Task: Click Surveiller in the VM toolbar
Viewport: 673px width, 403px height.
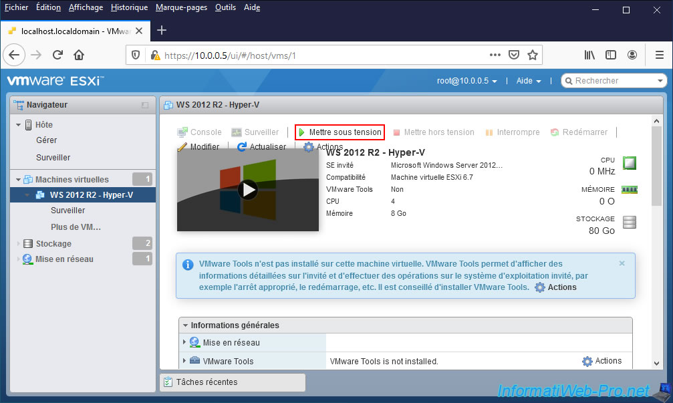Action: tap(255, 132)
